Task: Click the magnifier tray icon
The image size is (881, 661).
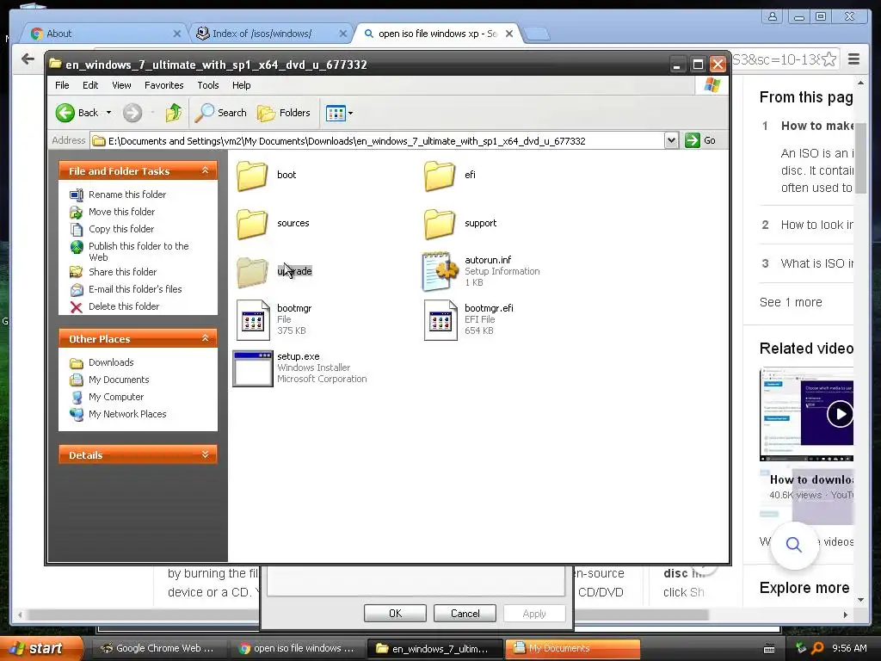Action: coord(817,648)
